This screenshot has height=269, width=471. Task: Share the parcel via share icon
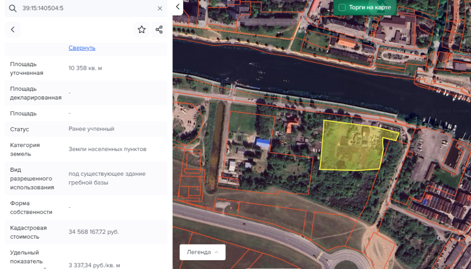point(159,29)
